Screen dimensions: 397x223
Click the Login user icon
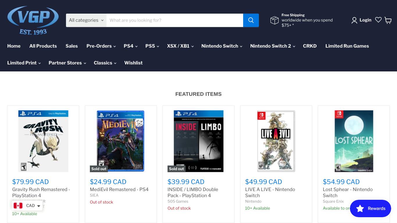(354, 20)
